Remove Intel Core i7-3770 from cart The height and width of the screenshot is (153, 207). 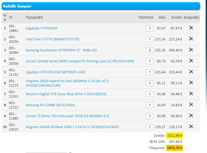click(191, 39)
